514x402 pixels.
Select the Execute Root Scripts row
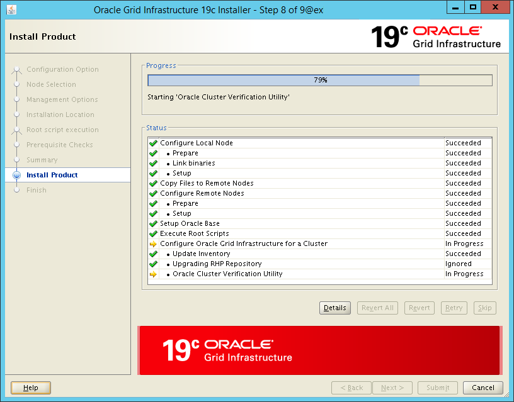pyautogui.click(x=320, y=234)
